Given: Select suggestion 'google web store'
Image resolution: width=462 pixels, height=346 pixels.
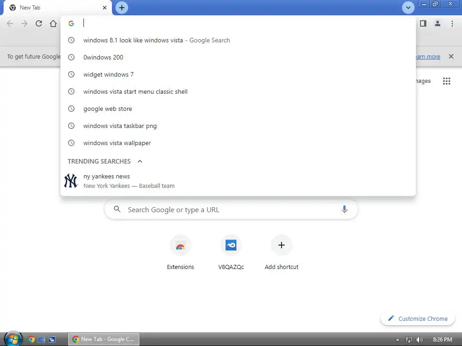Looking at the screenshot, I should coord(238,109).
